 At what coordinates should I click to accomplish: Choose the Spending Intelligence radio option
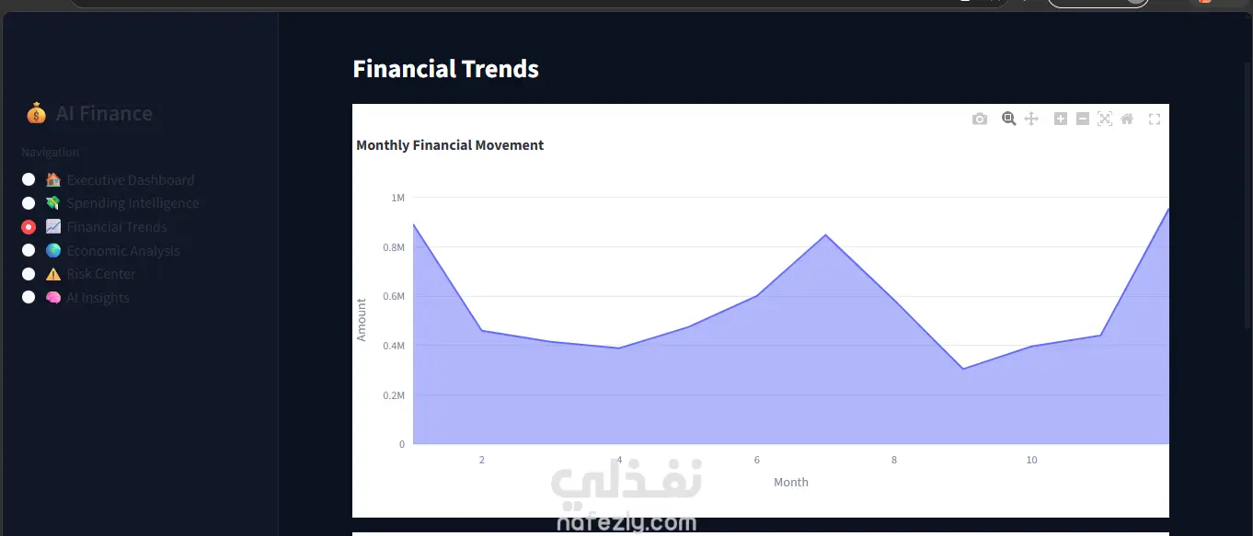coord(29,203)
